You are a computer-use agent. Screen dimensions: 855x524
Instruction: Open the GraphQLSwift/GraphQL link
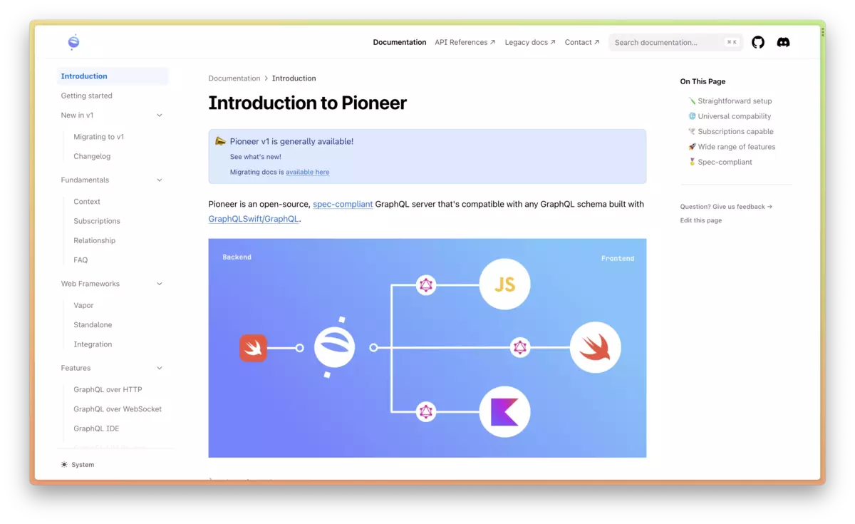coord(254,219)
